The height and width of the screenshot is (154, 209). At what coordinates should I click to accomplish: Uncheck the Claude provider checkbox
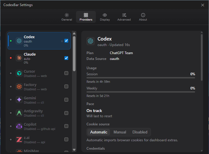click(66, 58)
